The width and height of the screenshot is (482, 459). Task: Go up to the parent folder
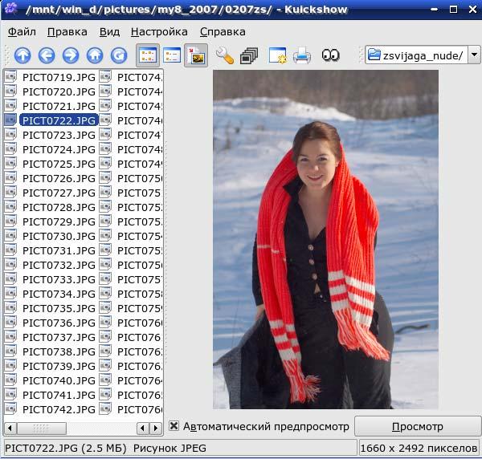[22, 55]
